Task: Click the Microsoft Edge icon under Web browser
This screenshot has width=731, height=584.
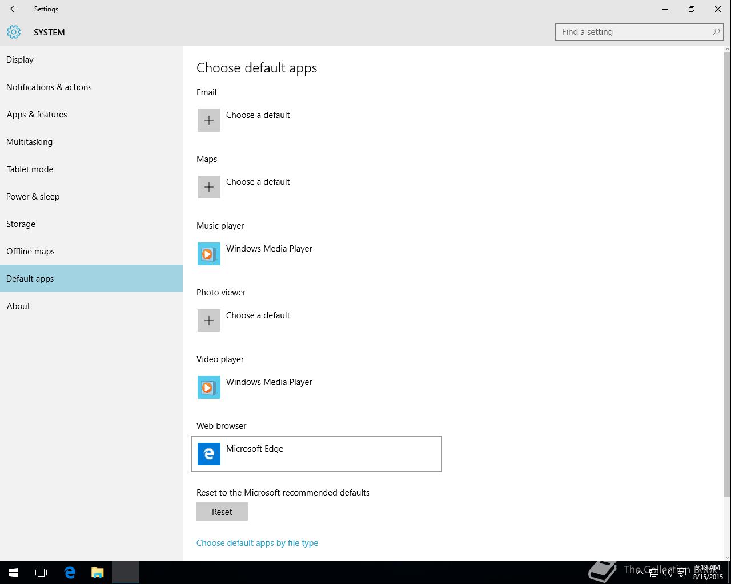Action: [x=209, y=454]
